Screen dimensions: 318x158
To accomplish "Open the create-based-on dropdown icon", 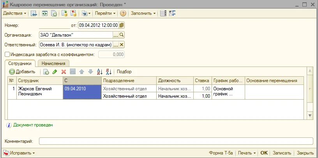I will pyautogui.click(x=86, y=13).
